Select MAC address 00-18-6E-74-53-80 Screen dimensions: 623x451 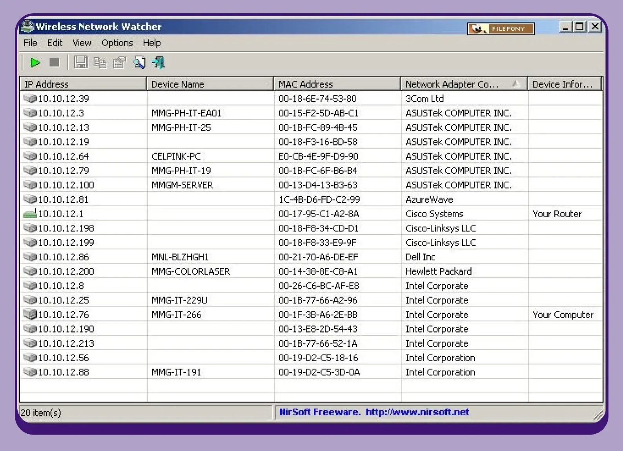point(318,98)
